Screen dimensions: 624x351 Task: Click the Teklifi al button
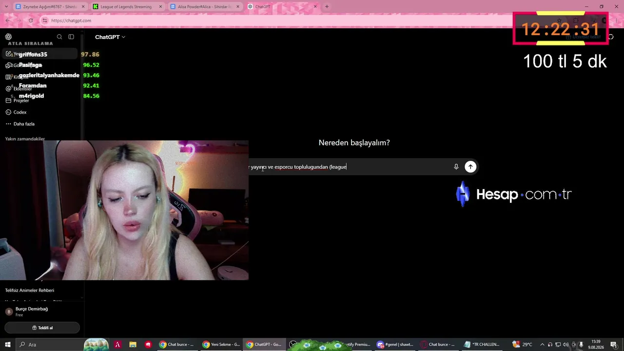point(42,328)
